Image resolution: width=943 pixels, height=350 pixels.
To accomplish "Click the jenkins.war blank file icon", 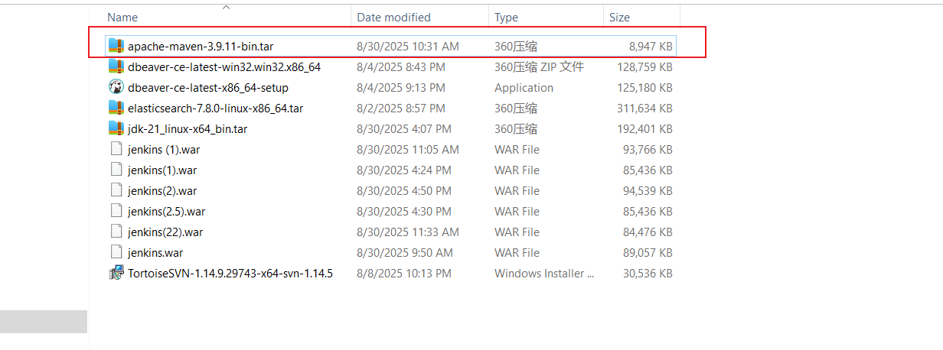I will 116,252.
